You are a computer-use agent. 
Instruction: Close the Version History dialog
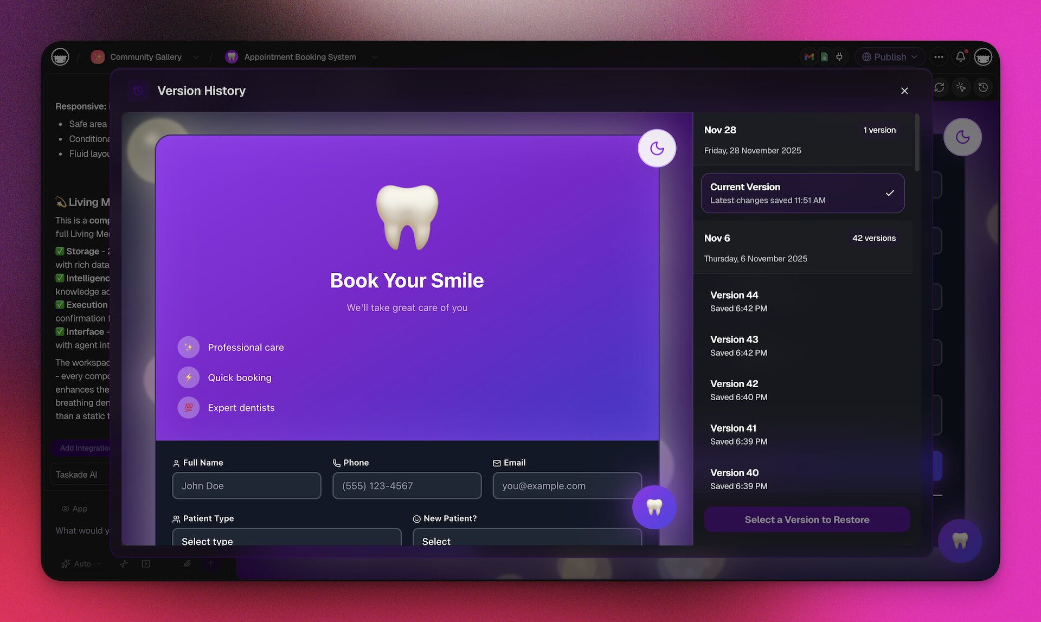[x=904, y=91]
